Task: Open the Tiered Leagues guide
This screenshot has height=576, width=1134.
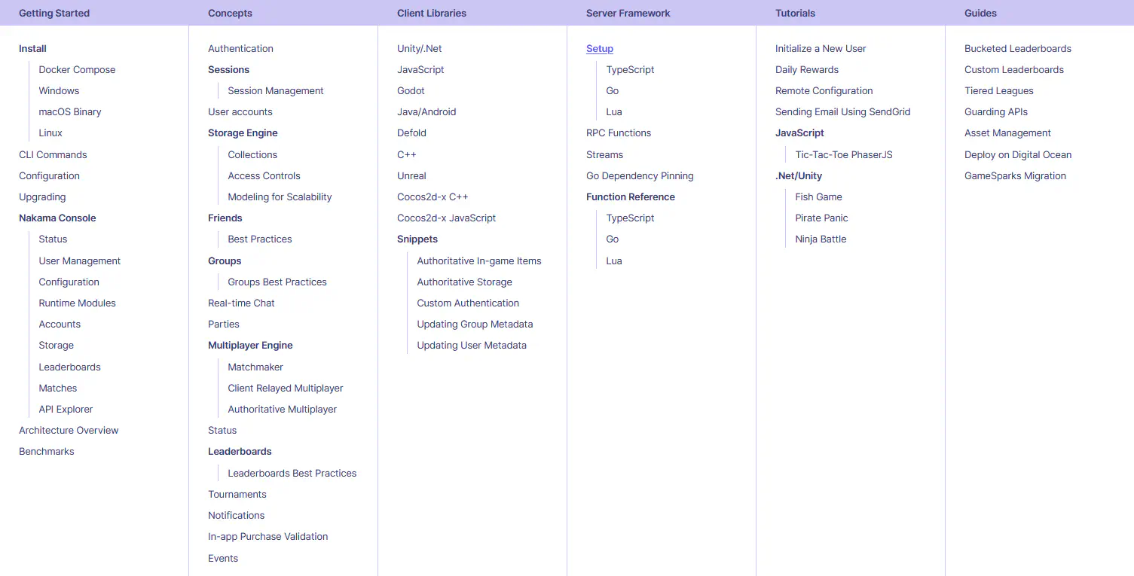Action: [x=999, y=90]
